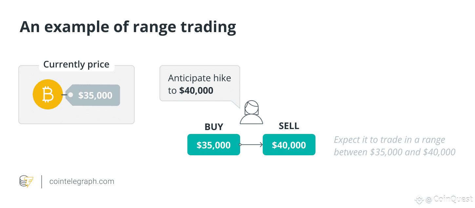The width and height of the screenshot is (475, 208).
Task: Click the Cointelegraph coin-stack logo
Action: (x=27, y=181)
